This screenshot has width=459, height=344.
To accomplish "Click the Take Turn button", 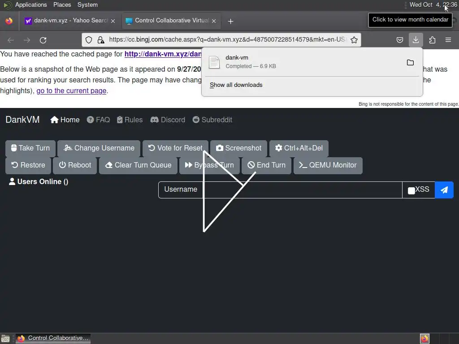I will (x=30, y=148).
